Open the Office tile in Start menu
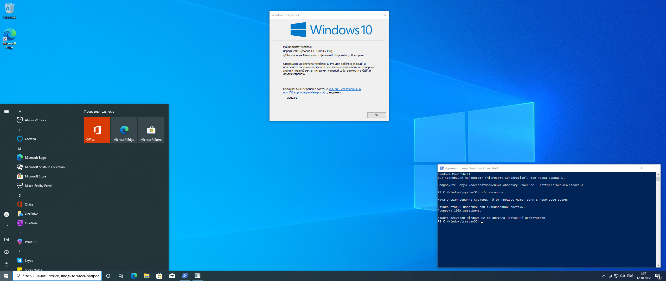 pyautogui.click(x=97, y=130)
